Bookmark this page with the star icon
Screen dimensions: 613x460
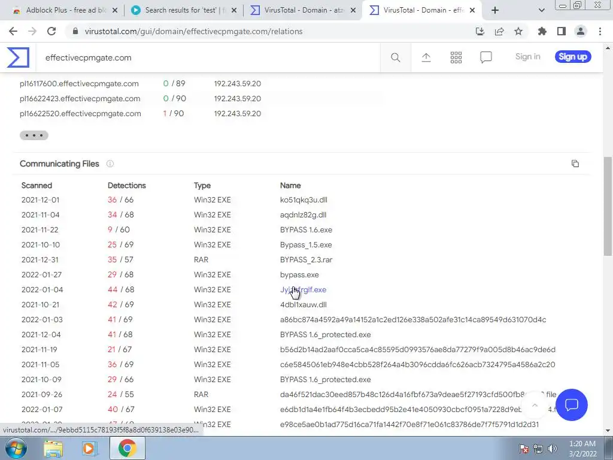pyautogui.click(x=518, y=31)
